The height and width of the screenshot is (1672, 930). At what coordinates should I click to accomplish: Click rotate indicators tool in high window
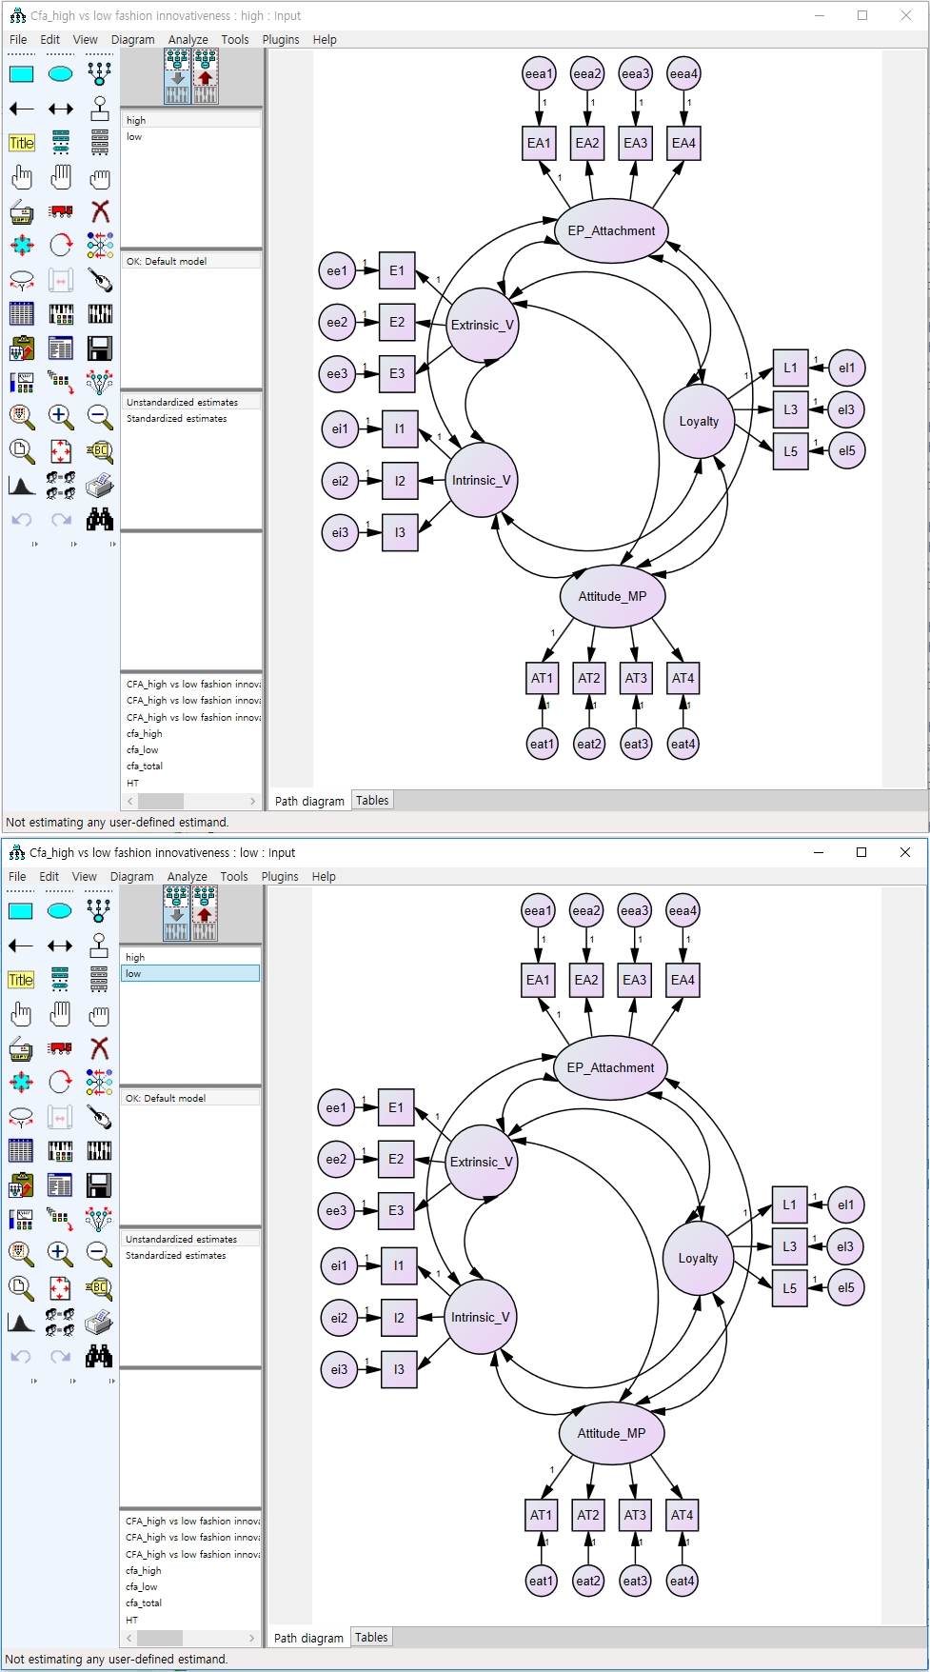60,246
